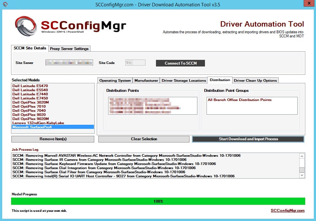Click the job log scrollbar thumb
The image size is (316, 221).
[302, 170]
